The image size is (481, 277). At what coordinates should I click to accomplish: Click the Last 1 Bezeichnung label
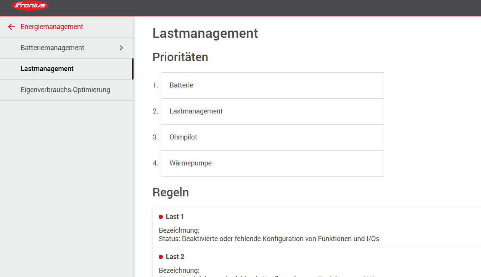click(179, 230)
